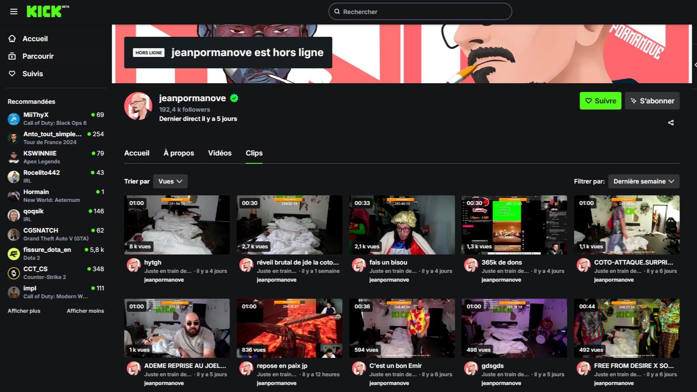This screenshot has width=697, height=392.
Task: Click the Parcourir browse icon
Action: (12, 56)
